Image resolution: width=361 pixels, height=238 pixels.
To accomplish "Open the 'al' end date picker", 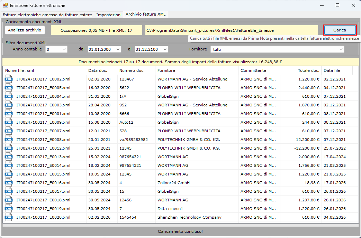I will point(165,49).
